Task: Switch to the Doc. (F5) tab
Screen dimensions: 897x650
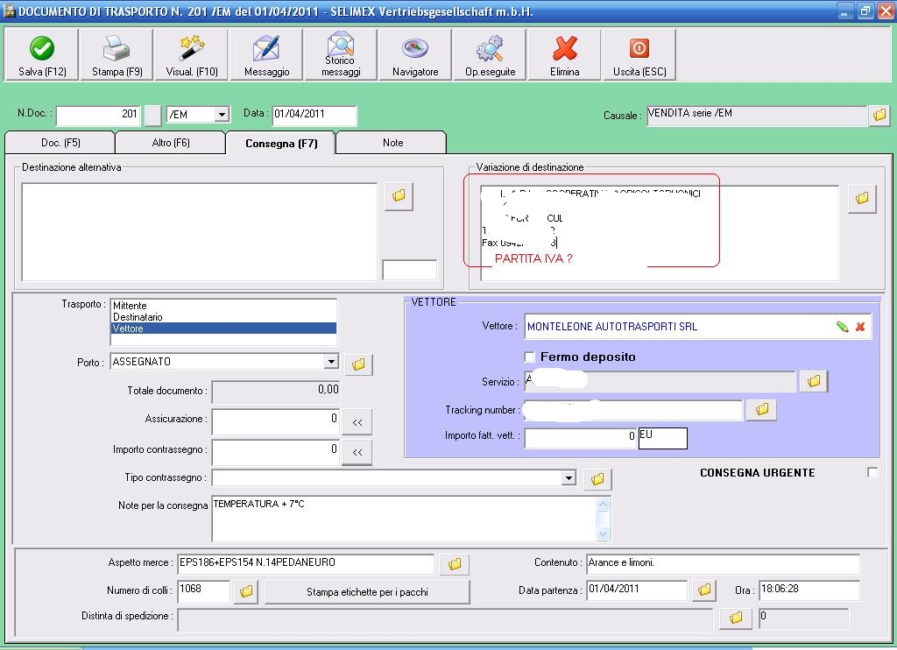Action: (60, 143)
